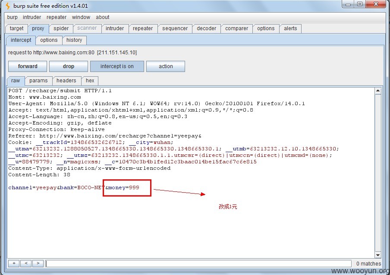Click the 0 matches status text

368,263
